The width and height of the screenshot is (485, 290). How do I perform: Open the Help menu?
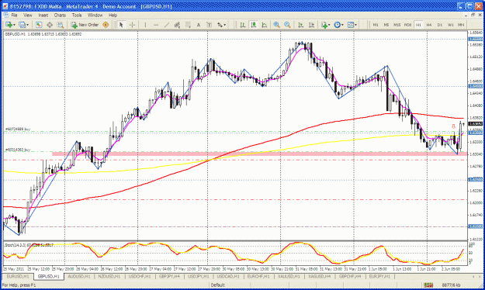[113, 16]
